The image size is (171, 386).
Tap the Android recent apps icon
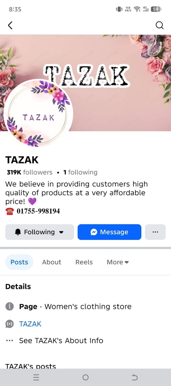(36, 377)
